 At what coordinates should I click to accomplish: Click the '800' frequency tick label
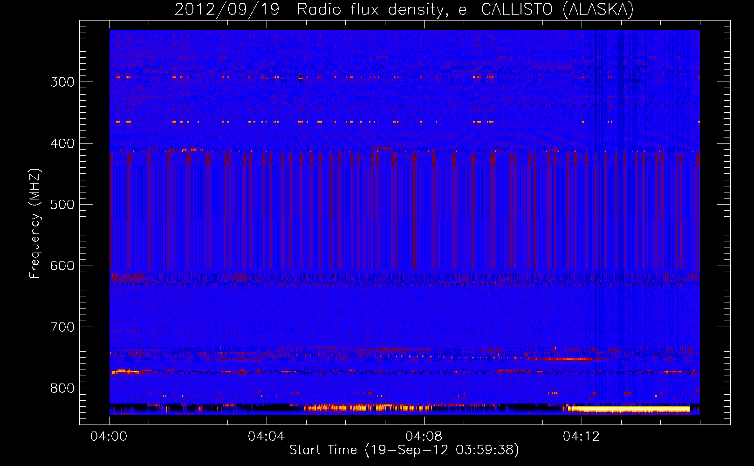tap(62, 389)
